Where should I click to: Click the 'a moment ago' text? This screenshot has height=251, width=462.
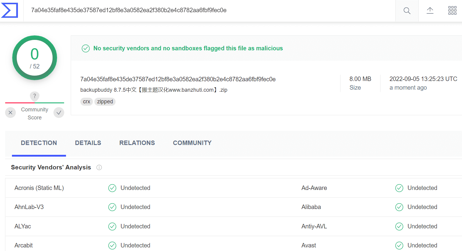(x=408, y=88)
